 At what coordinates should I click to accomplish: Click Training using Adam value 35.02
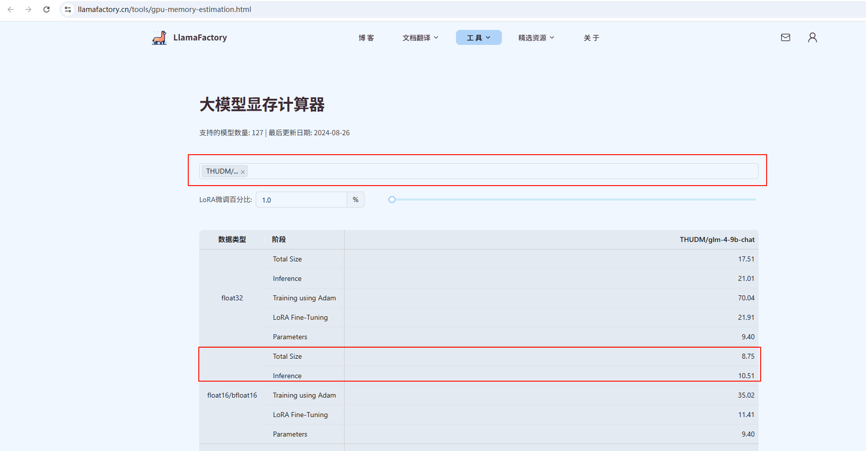click(x=746, y=395)
